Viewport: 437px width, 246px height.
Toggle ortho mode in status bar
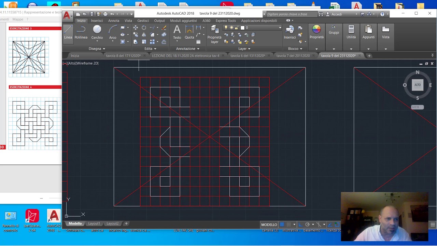coord(300,224)
